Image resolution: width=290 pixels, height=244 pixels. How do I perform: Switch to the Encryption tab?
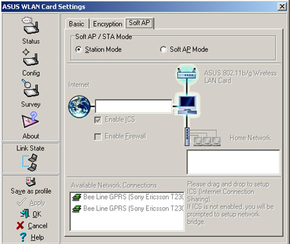pos(108,24)
